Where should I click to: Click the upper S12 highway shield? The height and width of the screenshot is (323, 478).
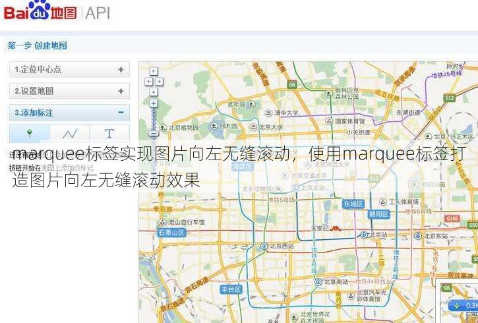[x=450, y=98]
